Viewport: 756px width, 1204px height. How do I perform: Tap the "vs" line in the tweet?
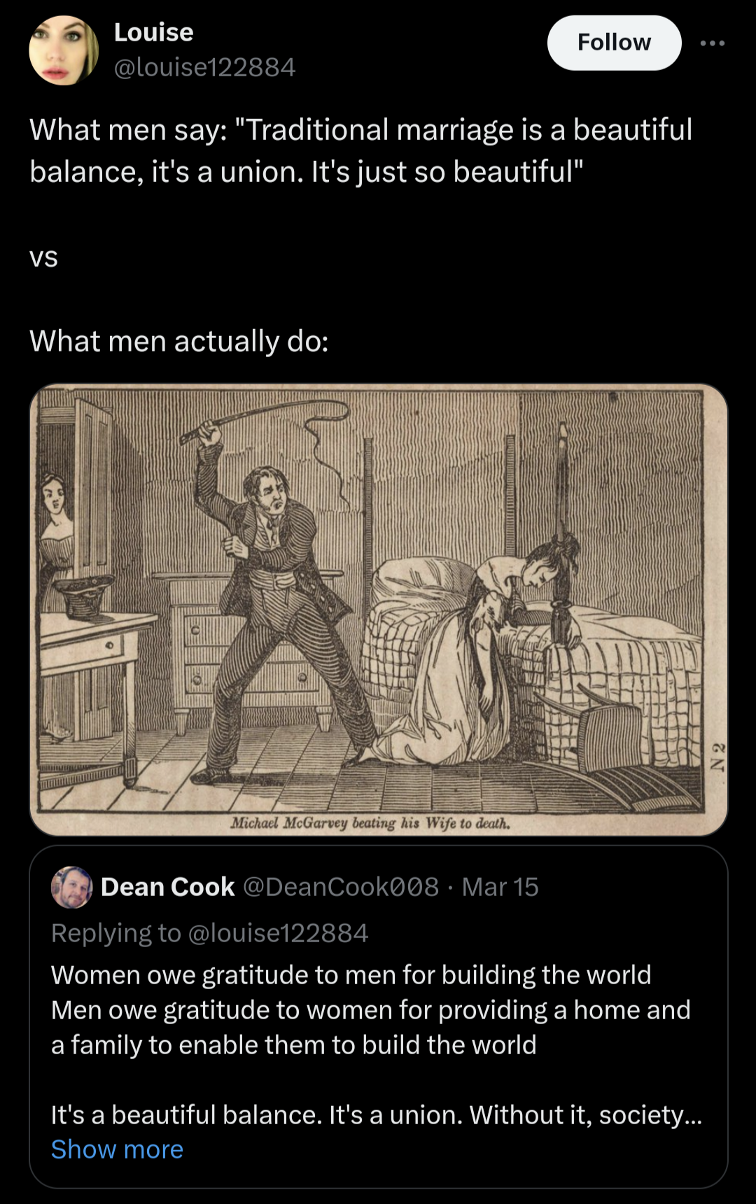pos(43,258)
